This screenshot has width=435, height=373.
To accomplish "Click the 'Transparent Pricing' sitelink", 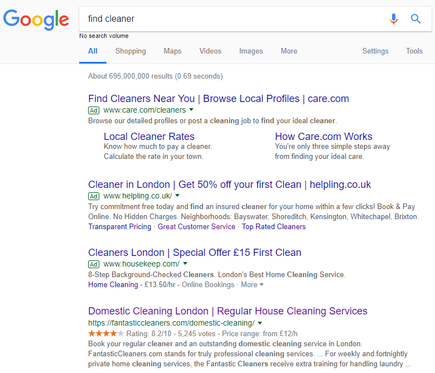I will 119,226.
